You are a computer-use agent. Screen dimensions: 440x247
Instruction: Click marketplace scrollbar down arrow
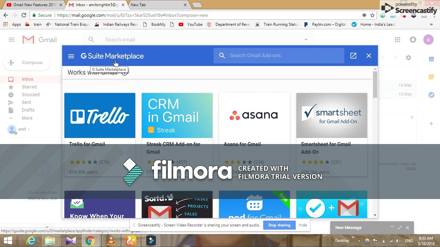pos(375,215)
